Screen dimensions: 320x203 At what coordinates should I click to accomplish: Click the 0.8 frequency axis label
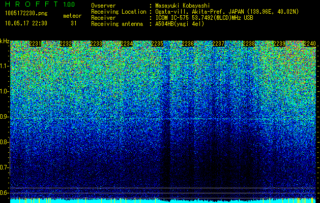click(x=4, y=142)
